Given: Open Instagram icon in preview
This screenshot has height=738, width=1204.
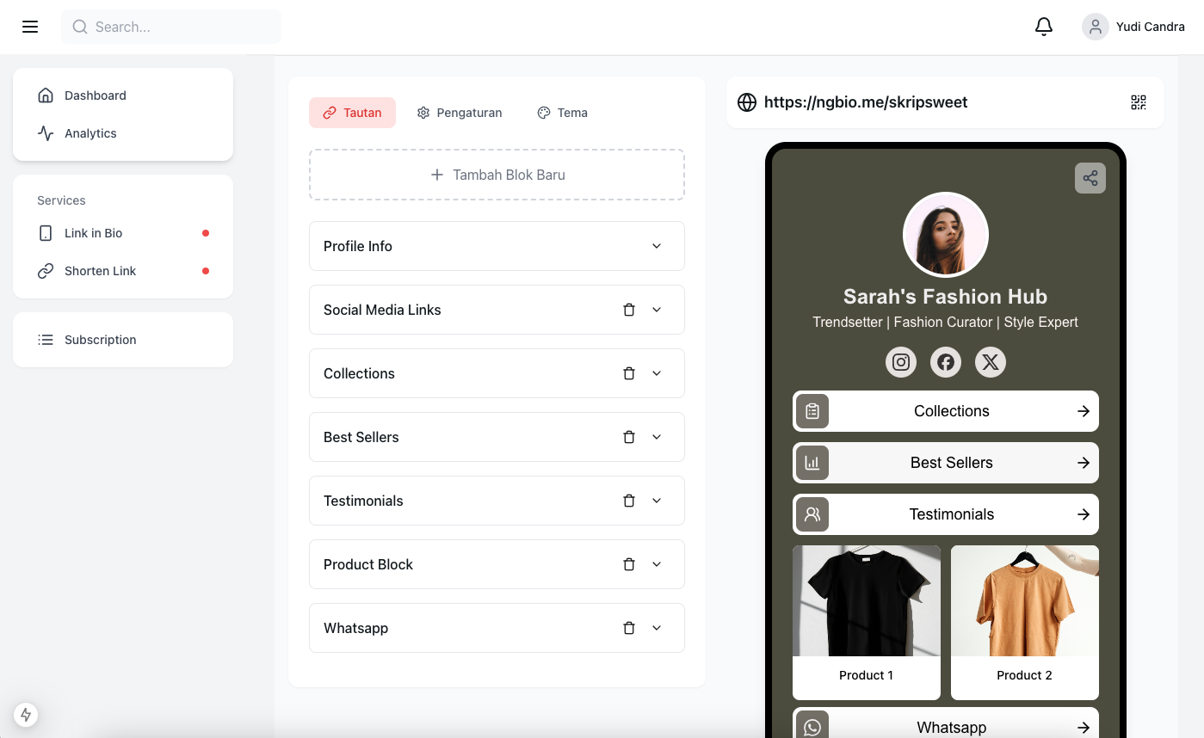Looking at the screenshot, I should pos(900,362).
